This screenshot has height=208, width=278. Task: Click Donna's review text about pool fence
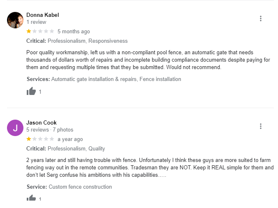pos(148,60)
